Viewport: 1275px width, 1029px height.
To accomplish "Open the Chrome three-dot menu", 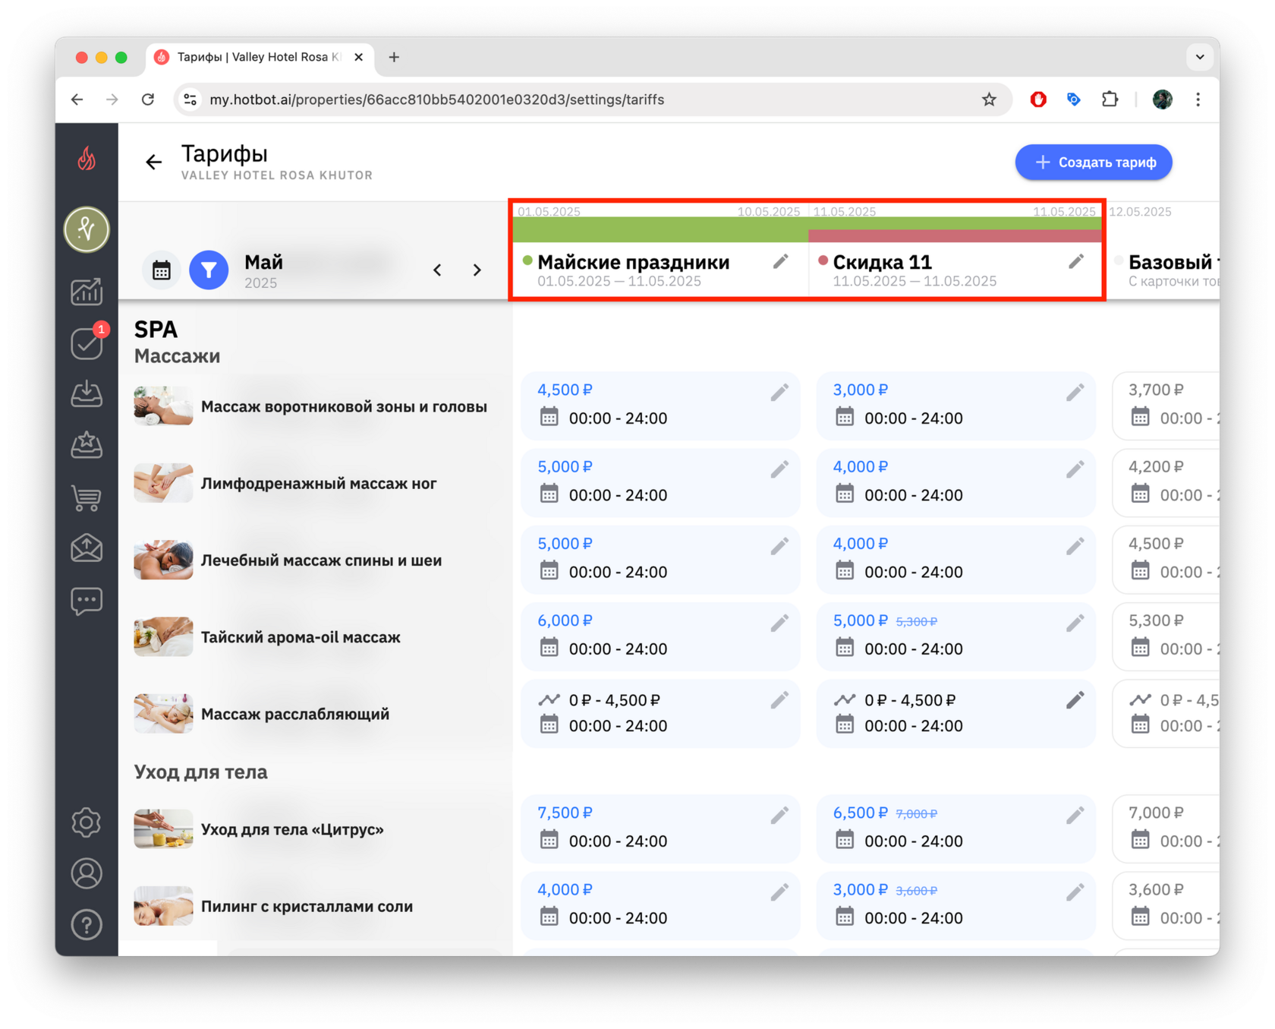I will coord(1198,99).
